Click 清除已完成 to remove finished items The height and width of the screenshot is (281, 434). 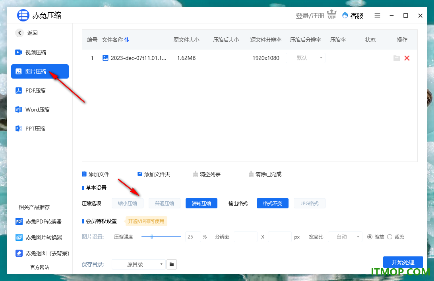(265, 174)
